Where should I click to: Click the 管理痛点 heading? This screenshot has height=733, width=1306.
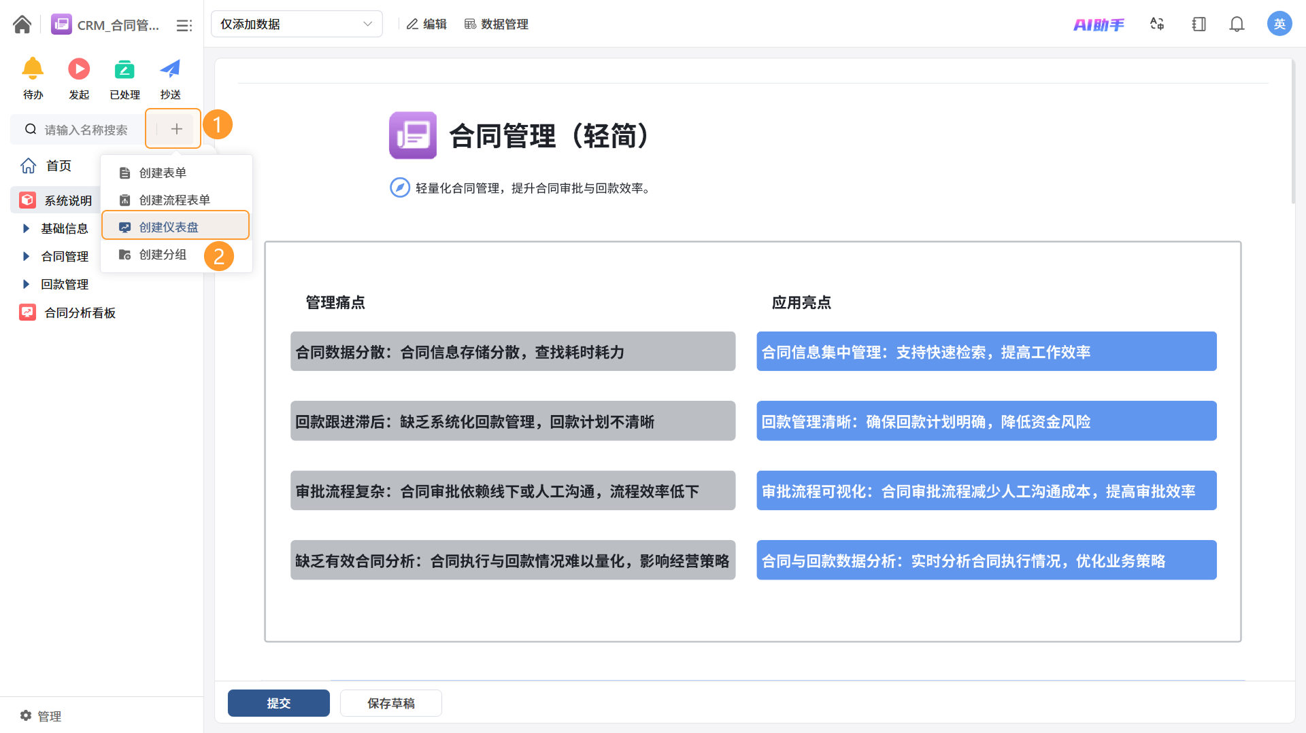pyautogui.click(x=335, y=302)
